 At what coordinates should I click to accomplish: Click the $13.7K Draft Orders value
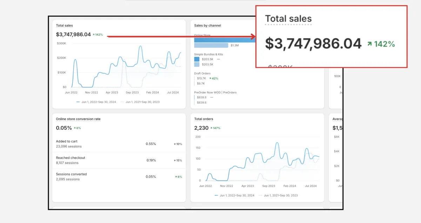(x=201, y=78)
